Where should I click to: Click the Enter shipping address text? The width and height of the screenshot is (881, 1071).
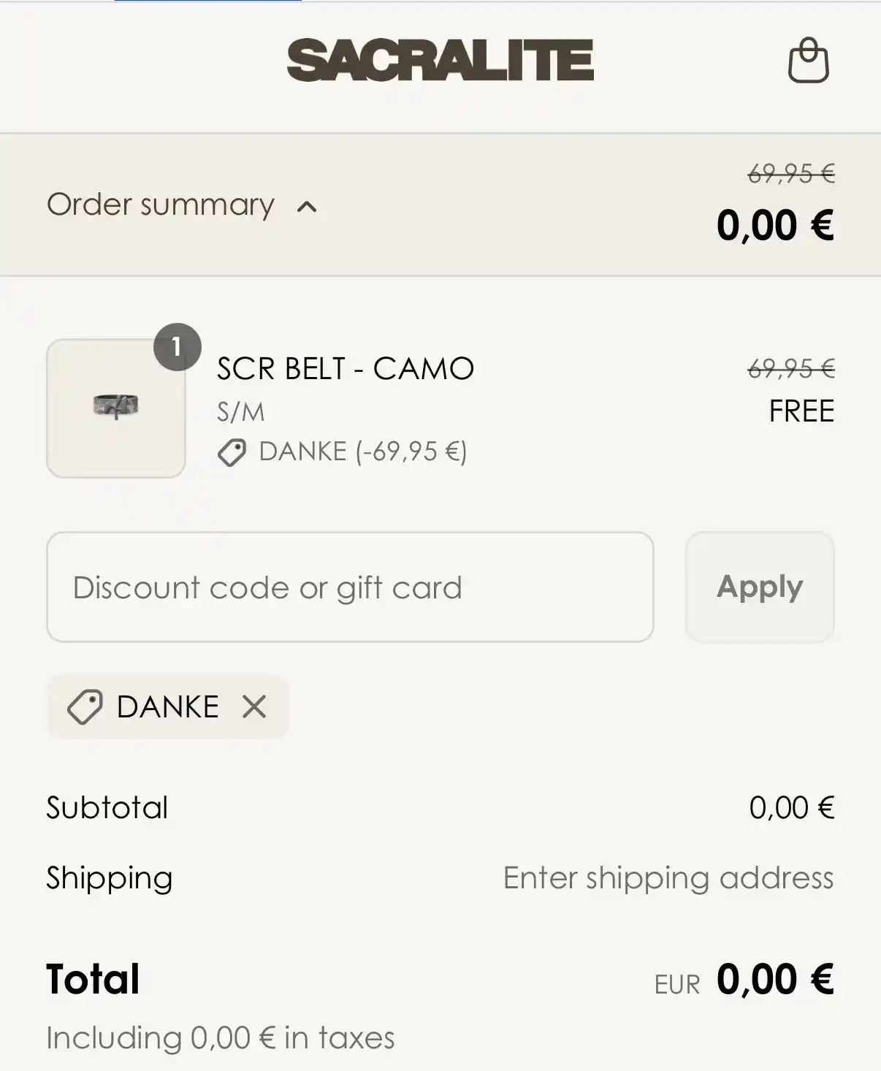tap(668, 878)
